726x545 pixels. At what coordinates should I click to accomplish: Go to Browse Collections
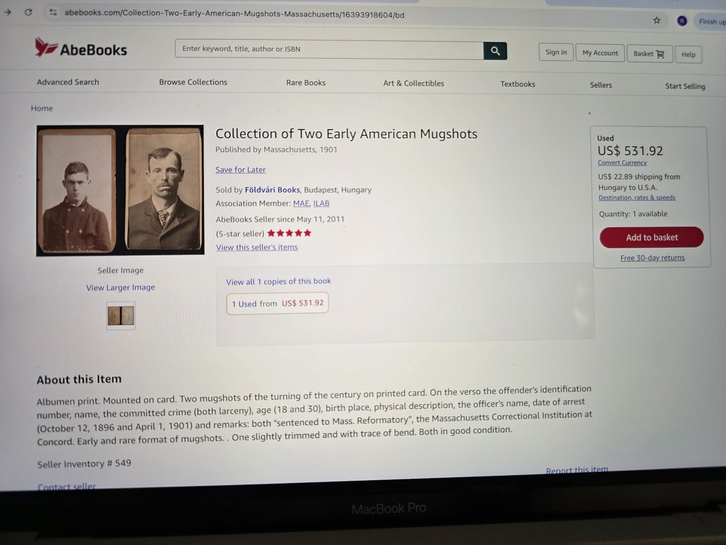[x=193, y=82]
